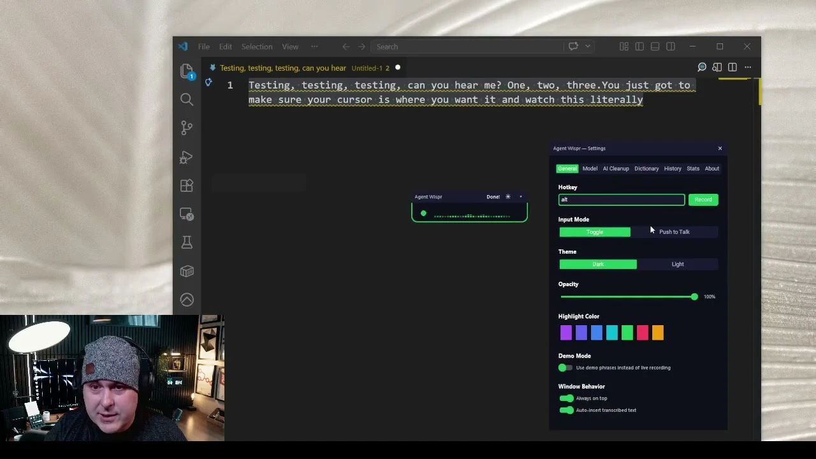
Task: Click the open changes icon in editor actions
Action: 717,67
